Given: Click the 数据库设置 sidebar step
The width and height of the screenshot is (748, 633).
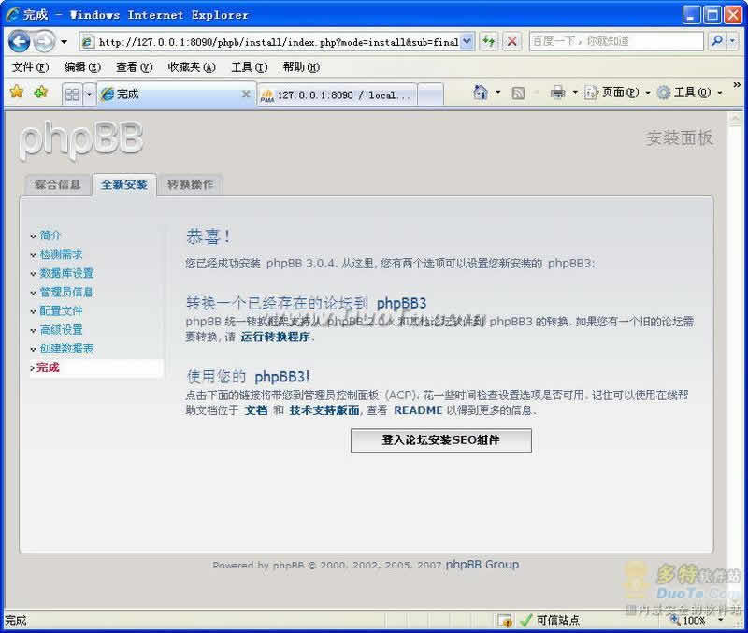Looking at the screenshot, I should click(x=66, y=273).
